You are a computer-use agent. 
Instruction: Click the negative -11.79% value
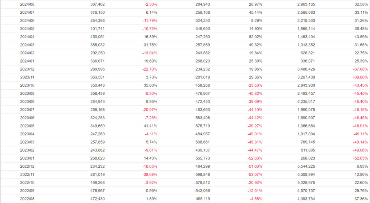(149, 21)
